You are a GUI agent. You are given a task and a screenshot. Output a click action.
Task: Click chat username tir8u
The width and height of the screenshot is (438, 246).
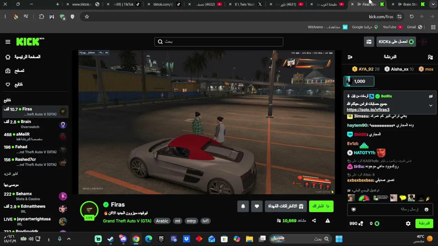pyautogui.click(x=359, y=166)
